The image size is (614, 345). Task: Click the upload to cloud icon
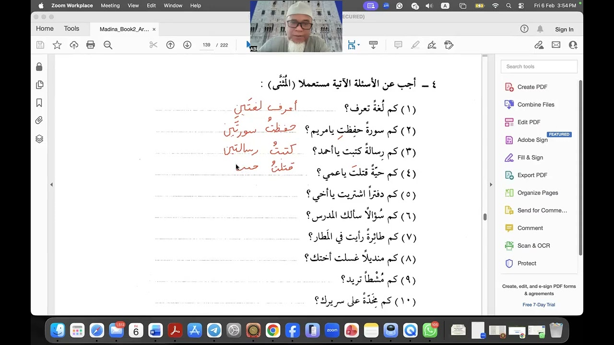tap(74, 45)
